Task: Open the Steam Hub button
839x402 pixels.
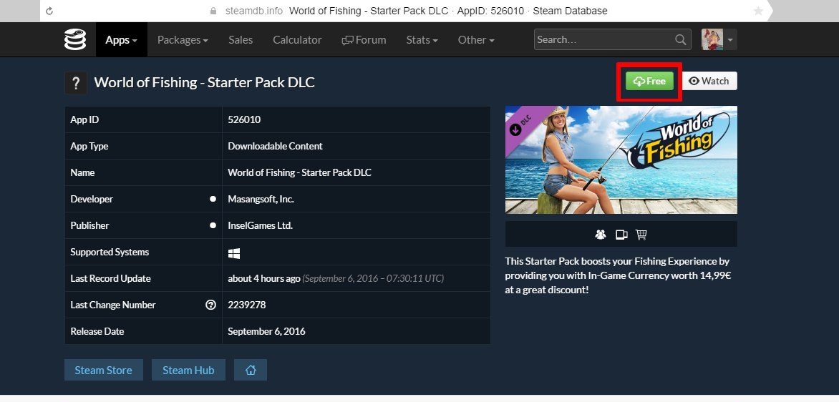Action: [188, 370]
